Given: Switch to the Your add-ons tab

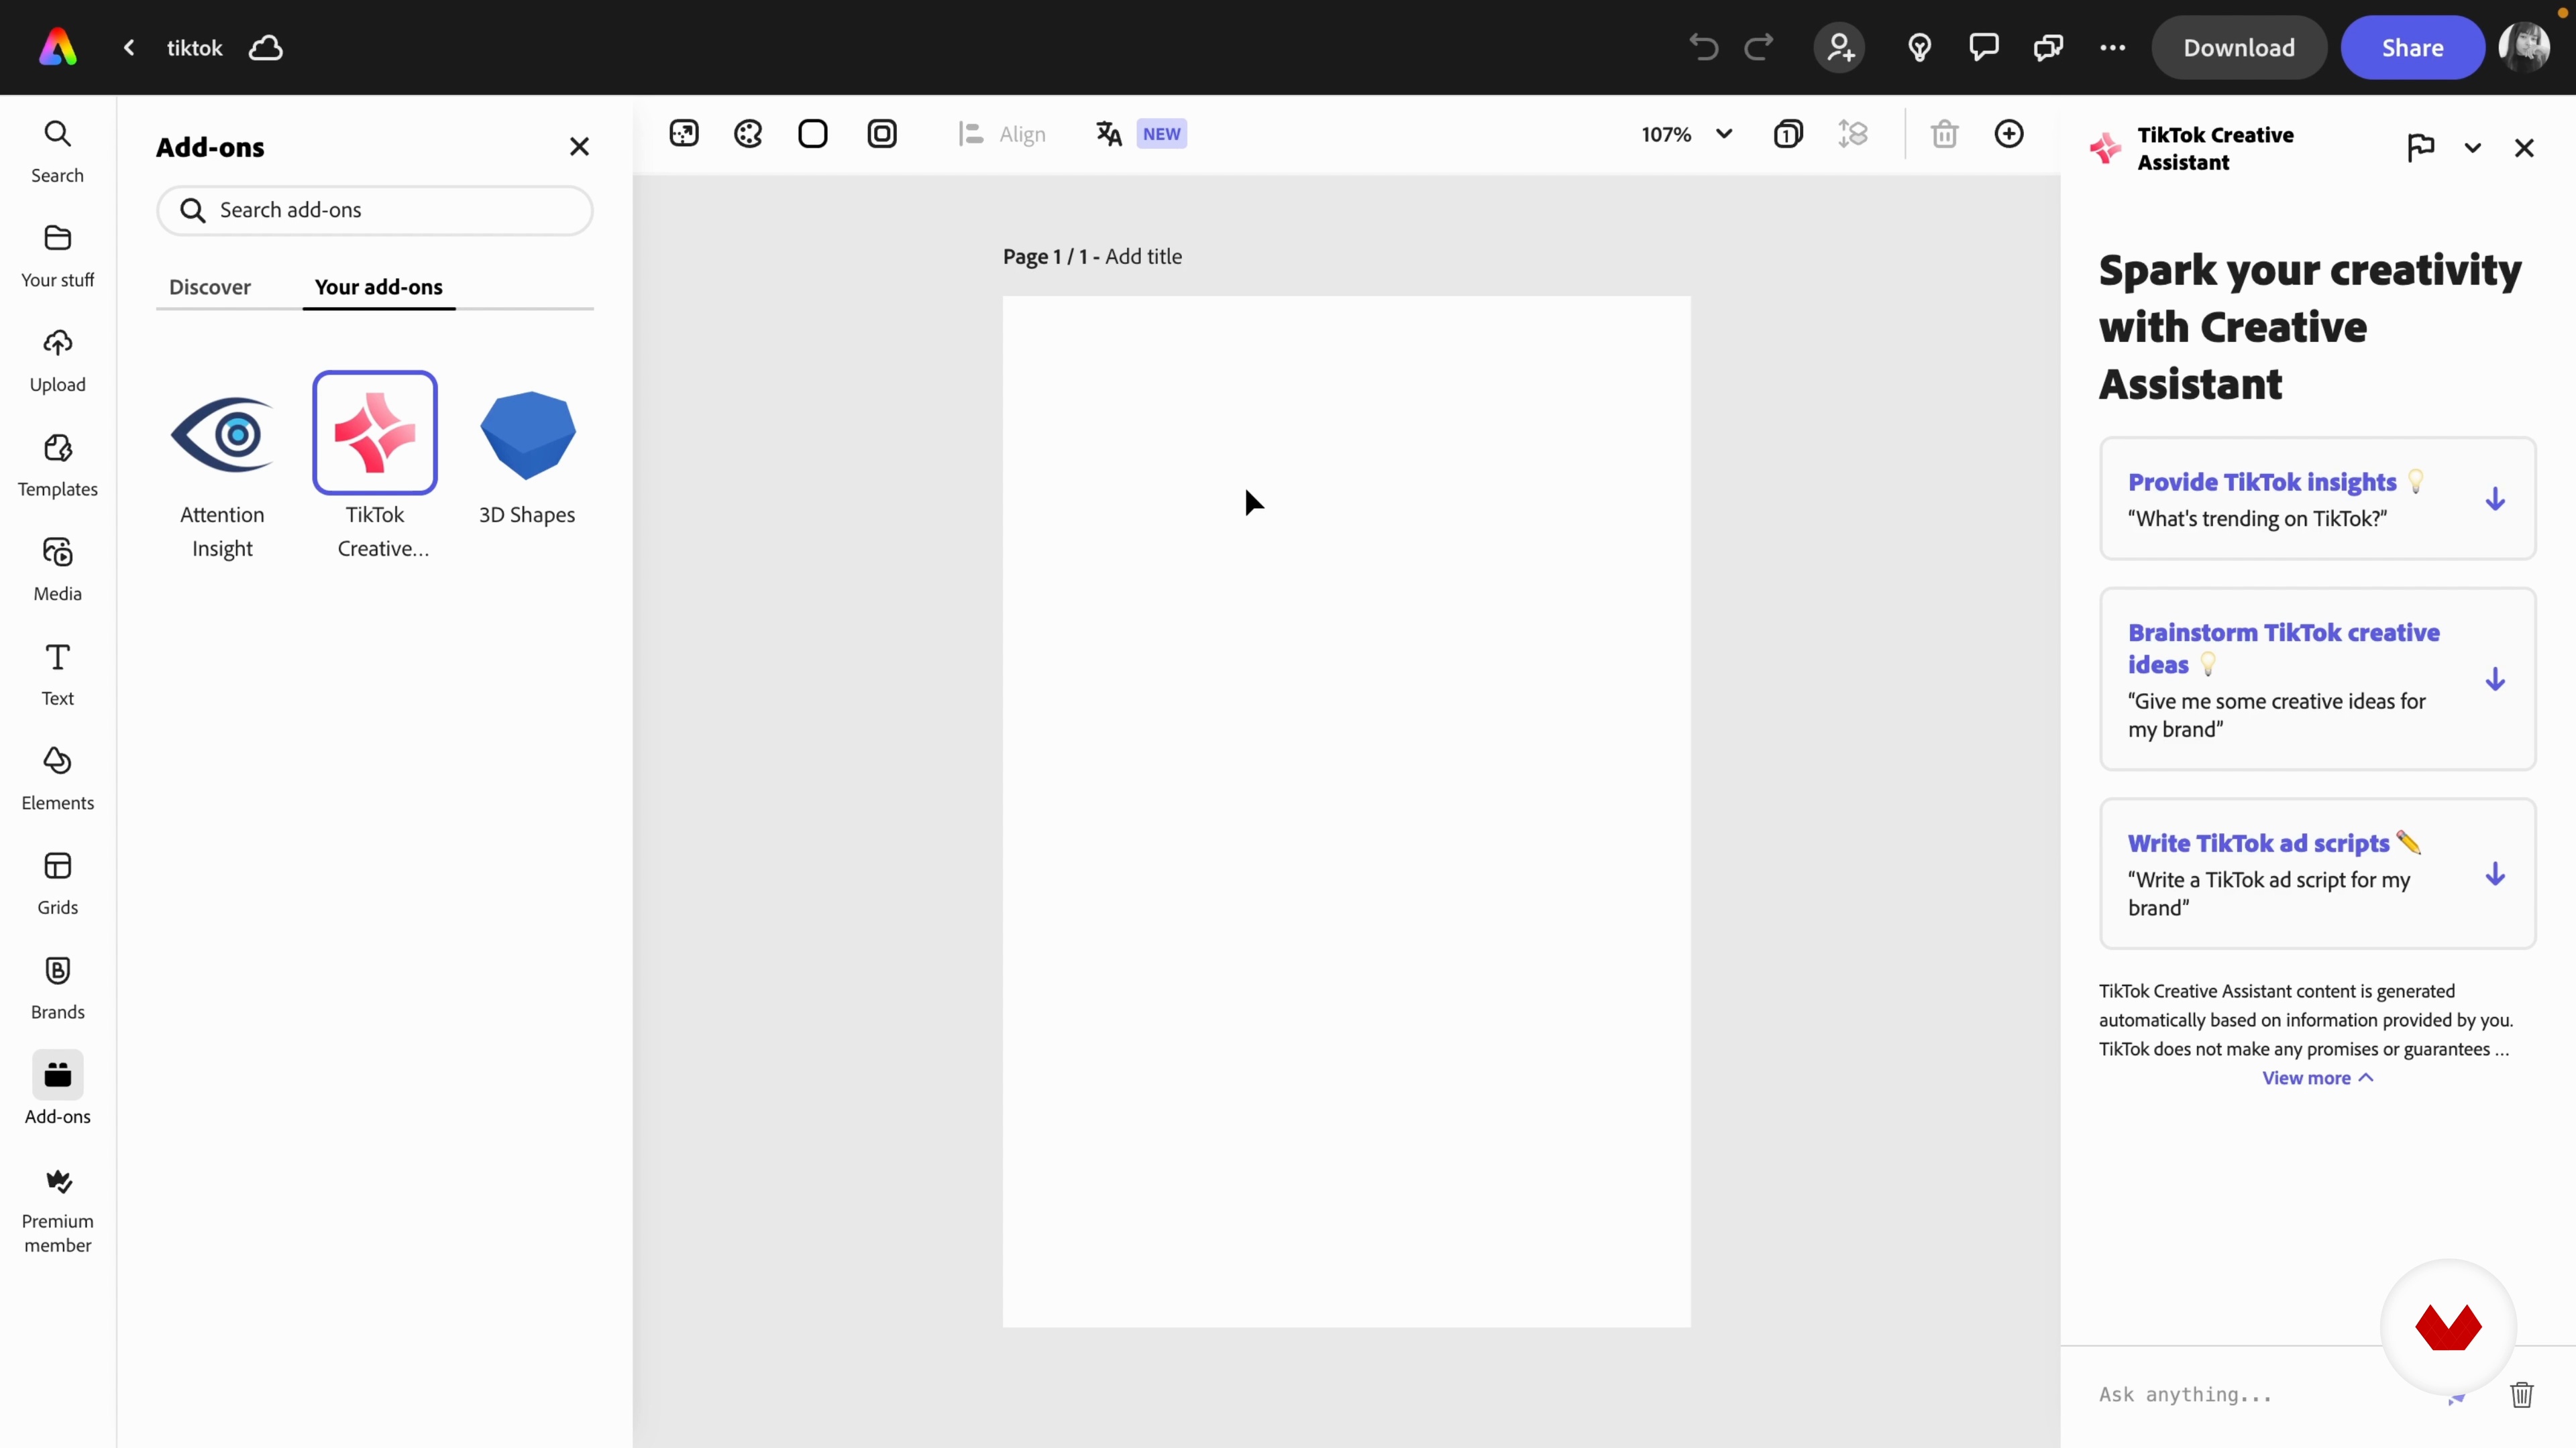Looking at the screenshot, I should point(379,287).
